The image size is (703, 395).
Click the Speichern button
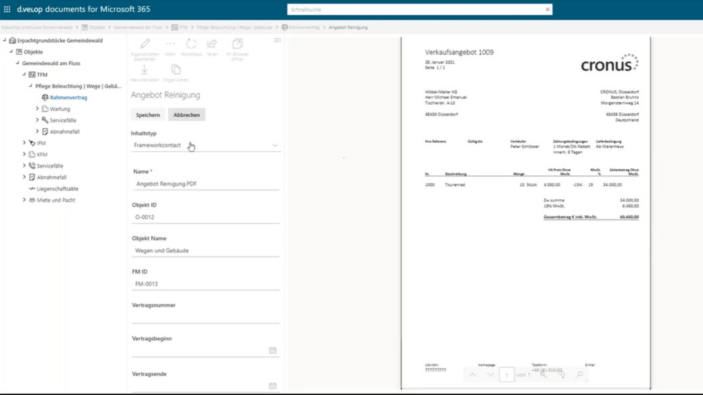148,115
